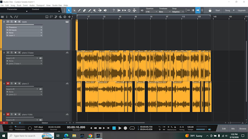This screenshot has height=139, width=248.
Task: Open the Presence instrument dropdown
Action: coord(24,27)
